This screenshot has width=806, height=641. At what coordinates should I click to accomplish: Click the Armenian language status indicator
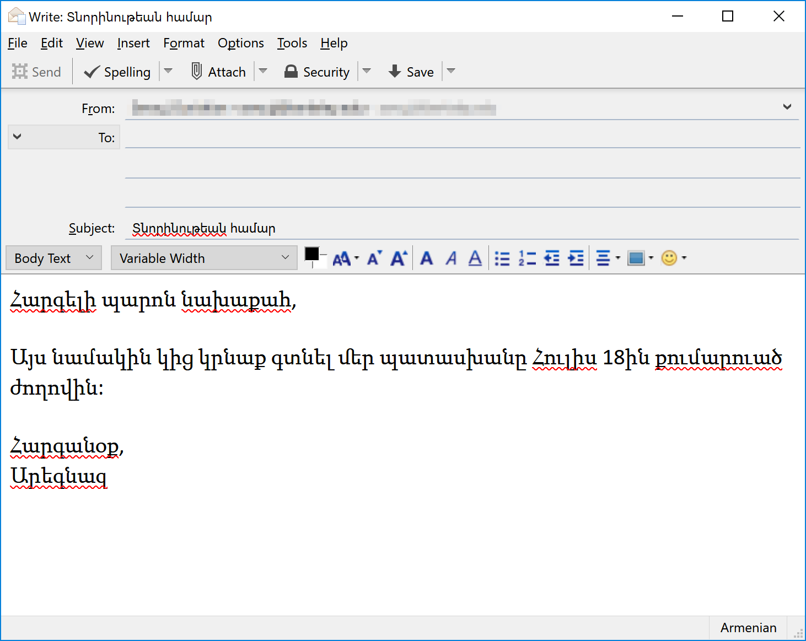748,628
